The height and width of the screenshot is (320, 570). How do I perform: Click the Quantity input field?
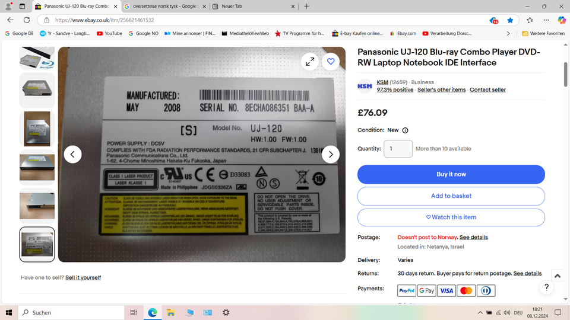pyautogui.click(x=398, y=149)
